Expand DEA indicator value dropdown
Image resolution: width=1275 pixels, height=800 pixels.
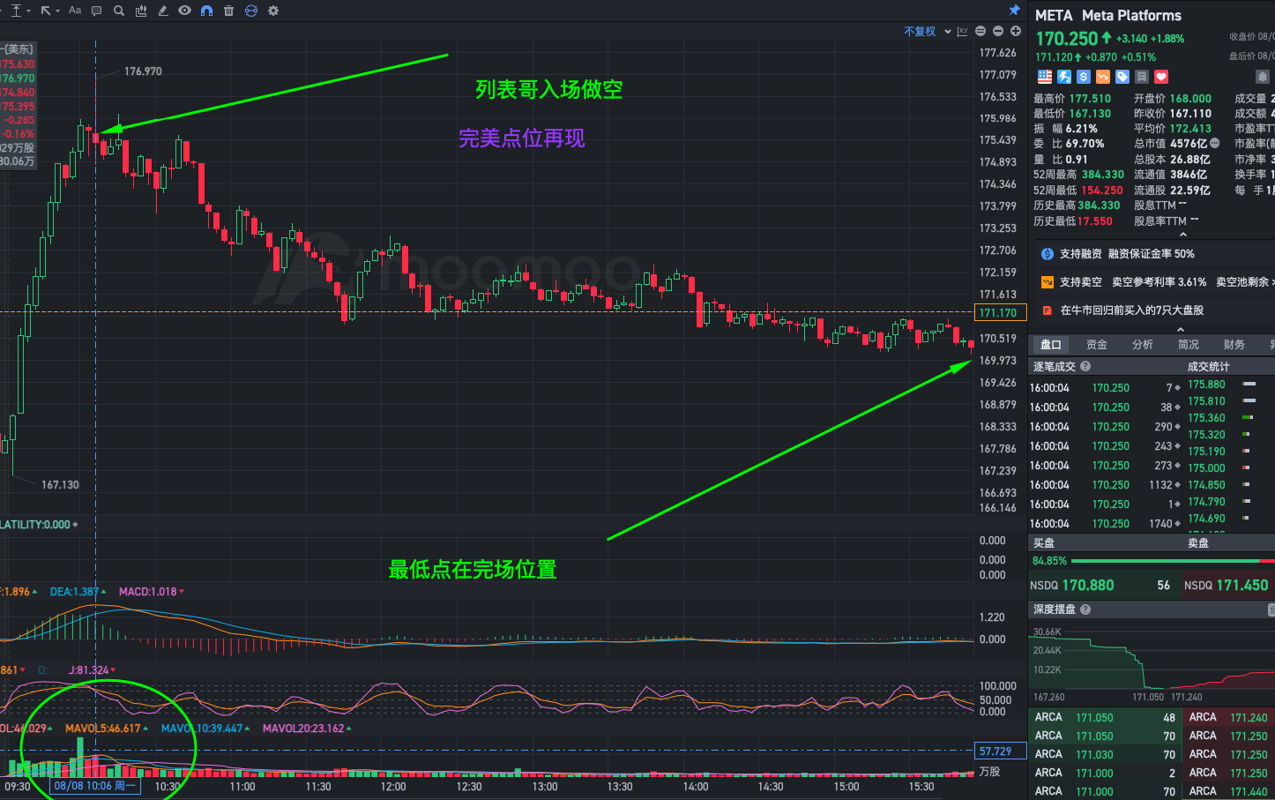pos(103,592)
